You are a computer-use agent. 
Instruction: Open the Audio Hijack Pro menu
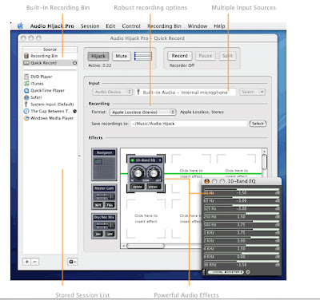point(52,26)
